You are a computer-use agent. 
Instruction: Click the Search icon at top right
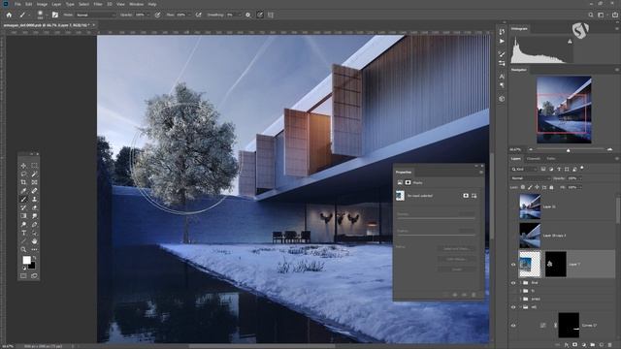(x=591, y=16)
